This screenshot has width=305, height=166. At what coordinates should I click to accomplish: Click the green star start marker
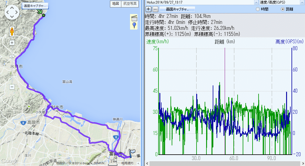[44, 15]
